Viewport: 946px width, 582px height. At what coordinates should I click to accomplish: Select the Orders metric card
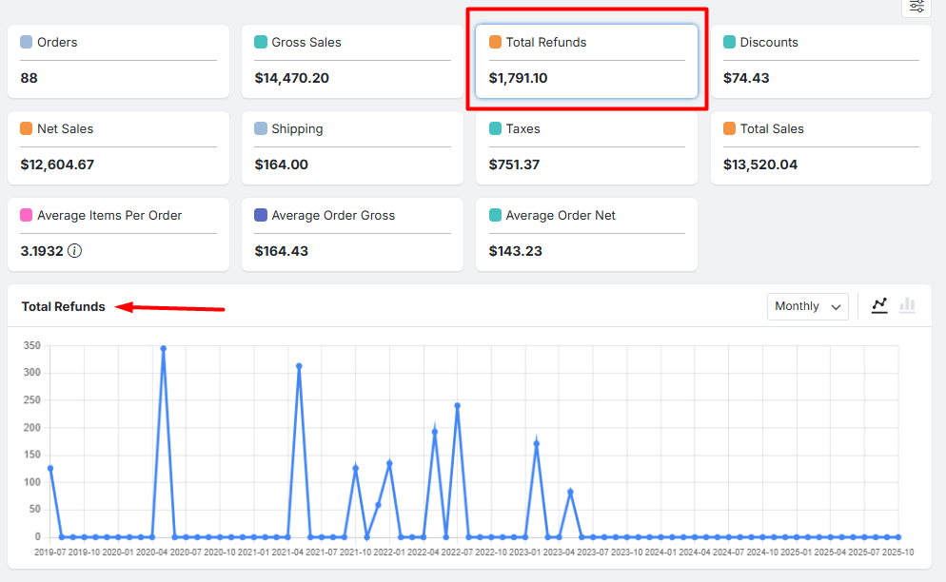pos(118,61)
